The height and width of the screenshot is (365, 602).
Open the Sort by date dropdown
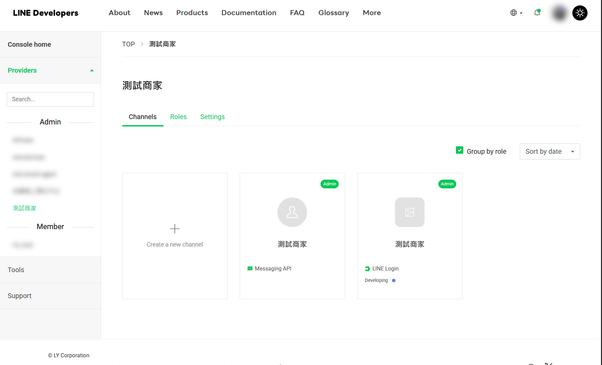click(x=550, y=151)
